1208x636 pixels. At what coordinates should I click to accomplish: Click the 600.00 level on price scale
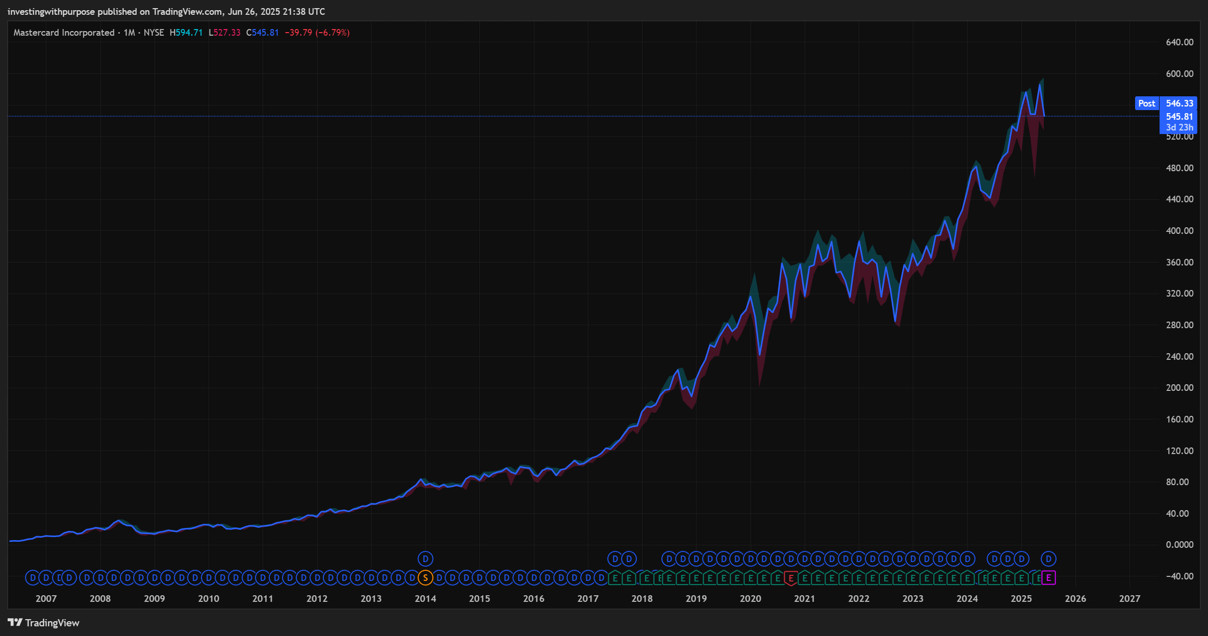pyautogui.click(x=1179, y=74)
